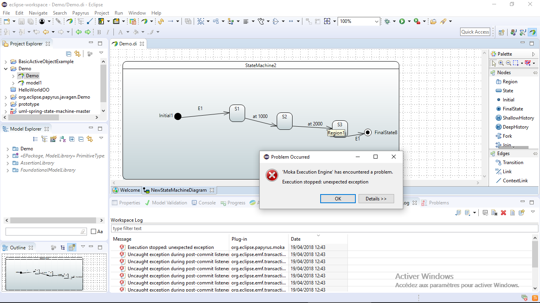Click Zoom Out in the Palette
Screen dimensions: 540x303
click(x=508, y=63)
